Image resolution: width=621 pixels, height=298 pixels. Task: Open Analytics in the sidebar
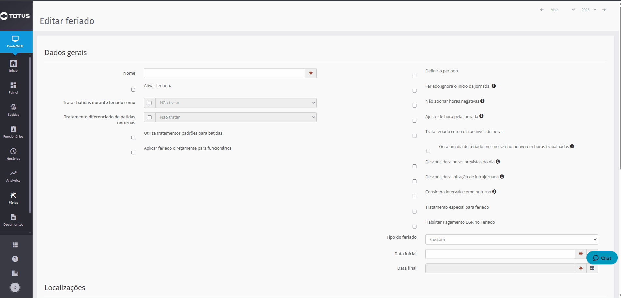pyautogui.click(x=13, y=176)
